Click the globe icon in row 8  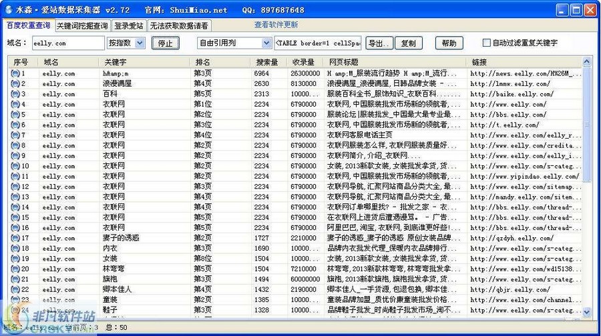(15, 146)
